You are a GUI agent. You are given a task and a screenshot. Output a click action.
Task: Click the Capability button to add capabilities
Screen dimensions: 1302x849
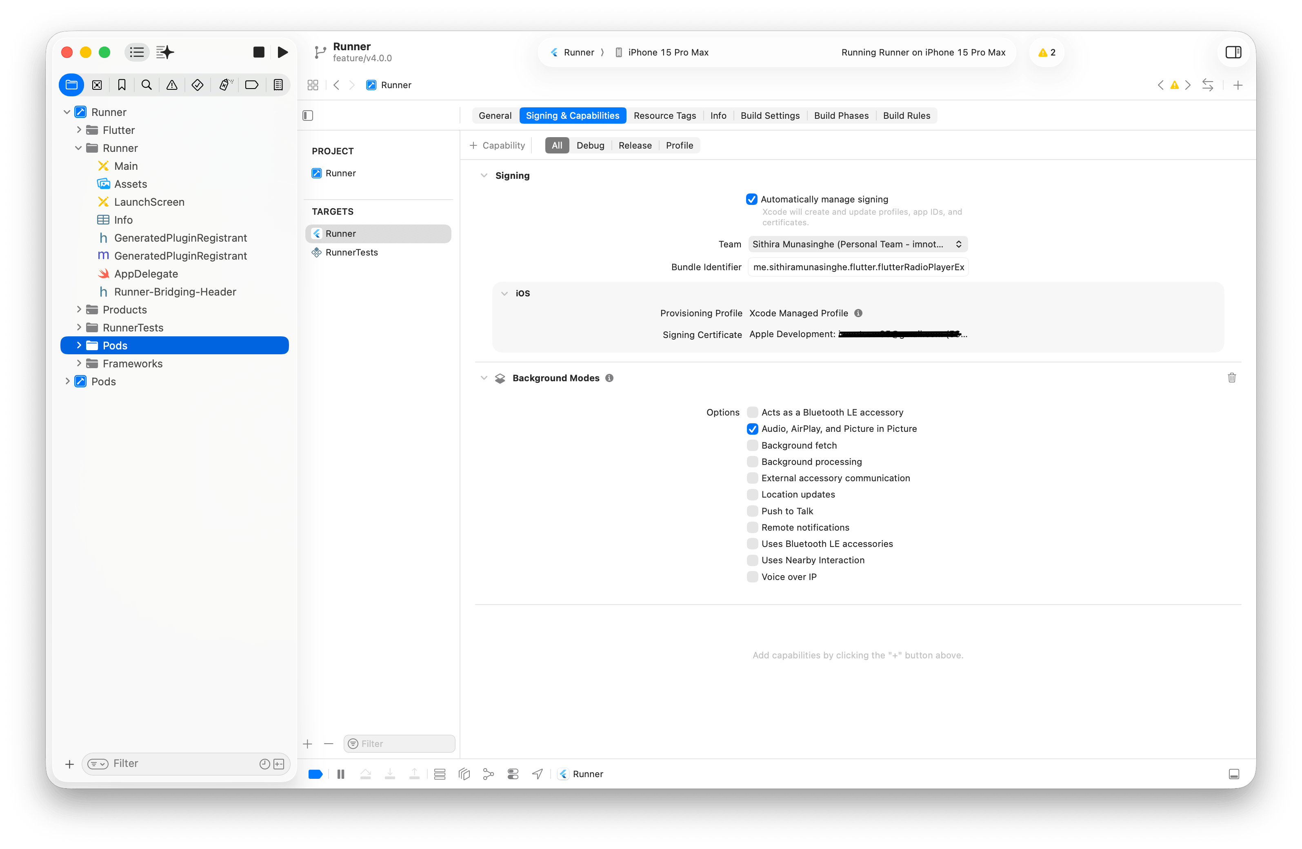pos(497,145)
